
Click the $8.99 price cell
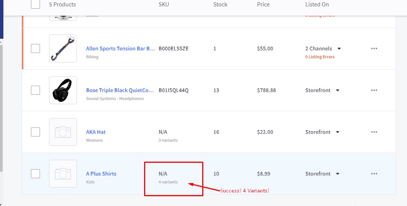pyautogui.click(x=264, y=173)
